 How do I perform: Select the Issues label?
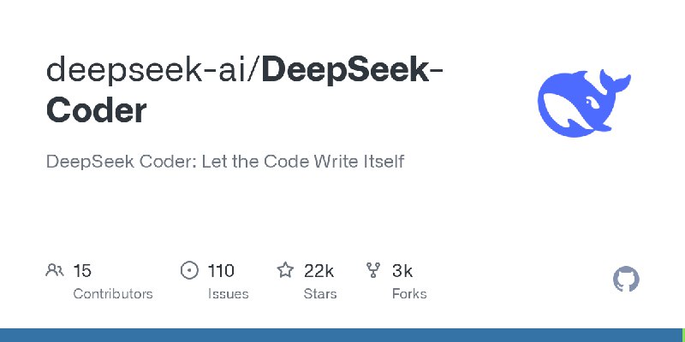[228, 294]
